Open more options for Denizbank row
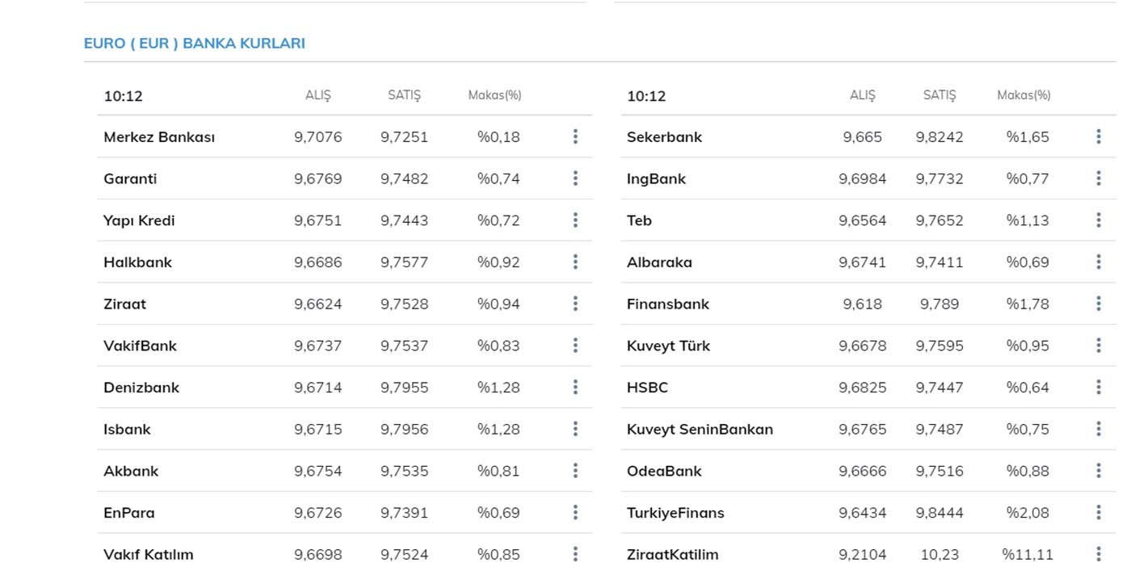 click(x=575, y=388)
